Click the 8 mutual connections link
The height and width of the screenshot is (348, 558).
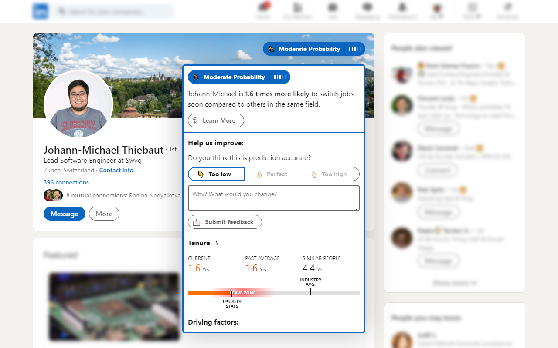point(124,195)
